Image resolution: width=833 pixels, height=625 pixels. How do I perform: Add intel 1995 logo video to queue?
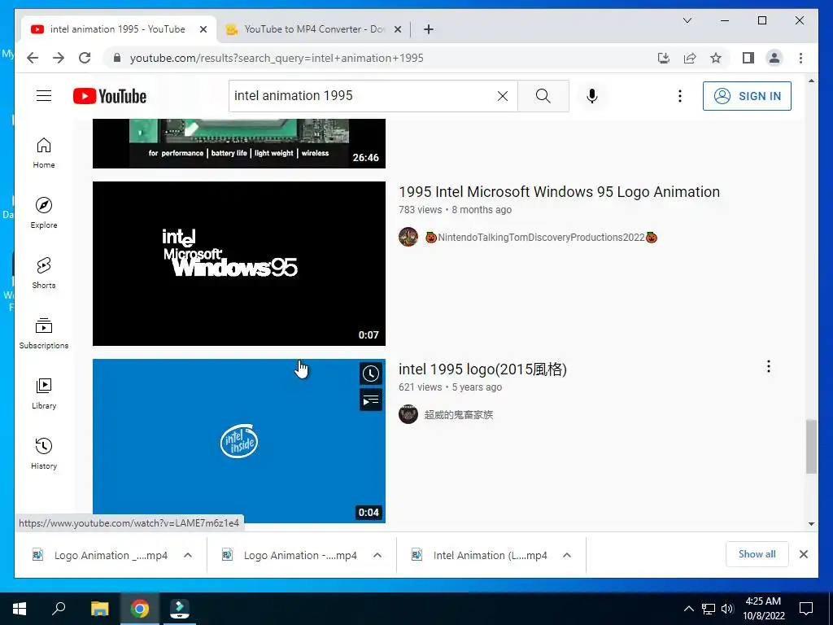pyautogui.click(x=370, y=400)
